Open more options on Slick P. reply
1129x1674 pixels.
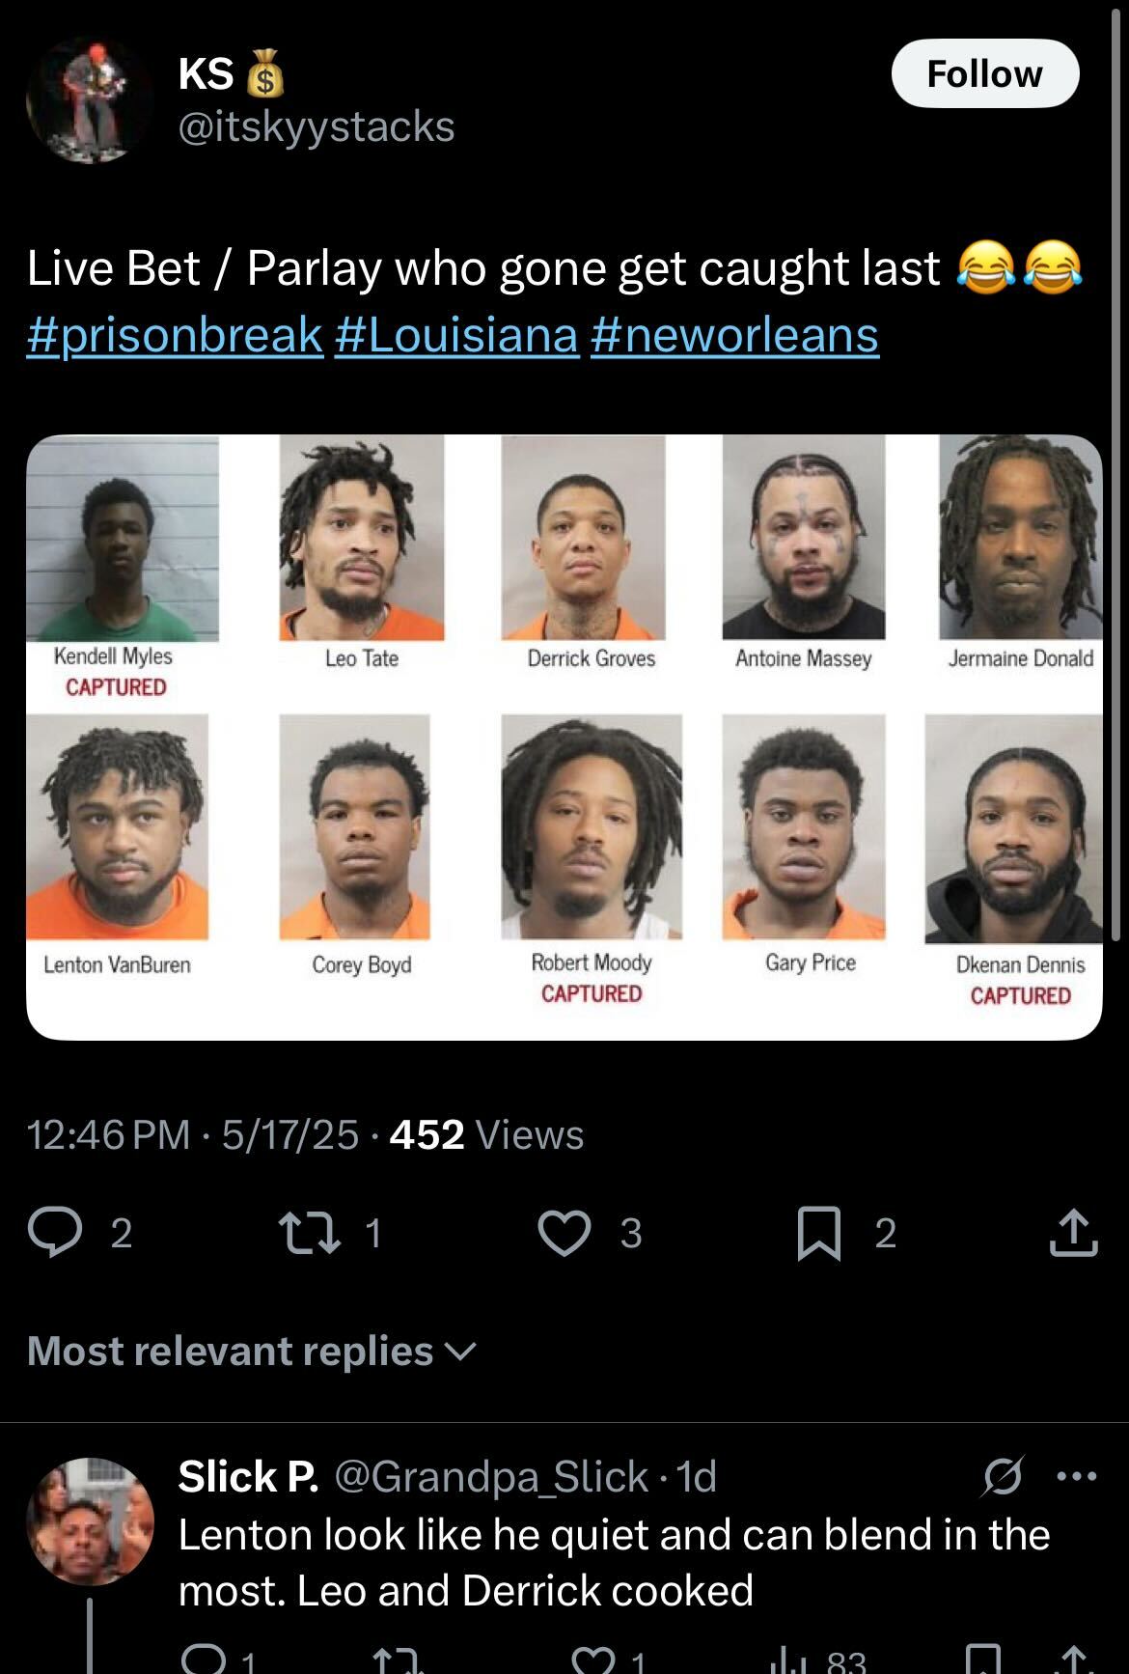tap(1077, 1476)
